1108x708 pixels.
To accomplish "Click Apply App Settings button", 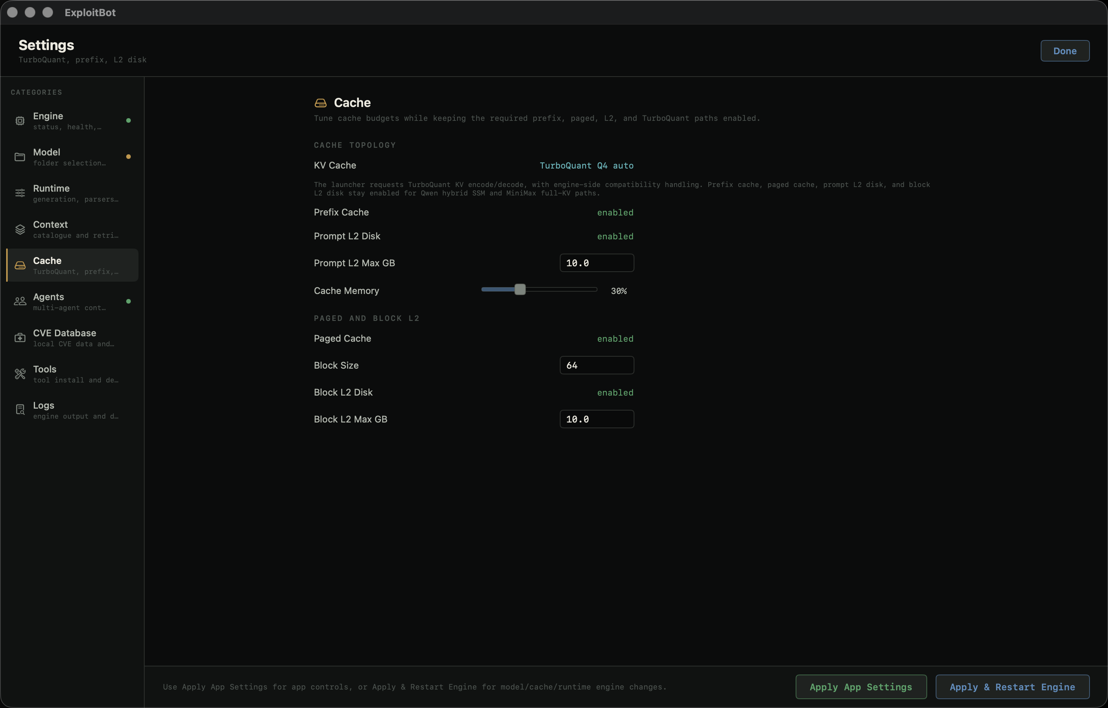I will tap(861, 687).
